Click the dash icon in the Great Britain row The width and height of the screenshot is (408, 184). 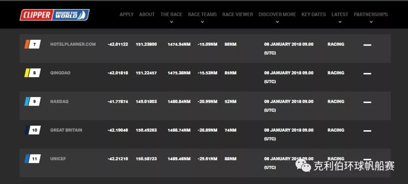367,131
